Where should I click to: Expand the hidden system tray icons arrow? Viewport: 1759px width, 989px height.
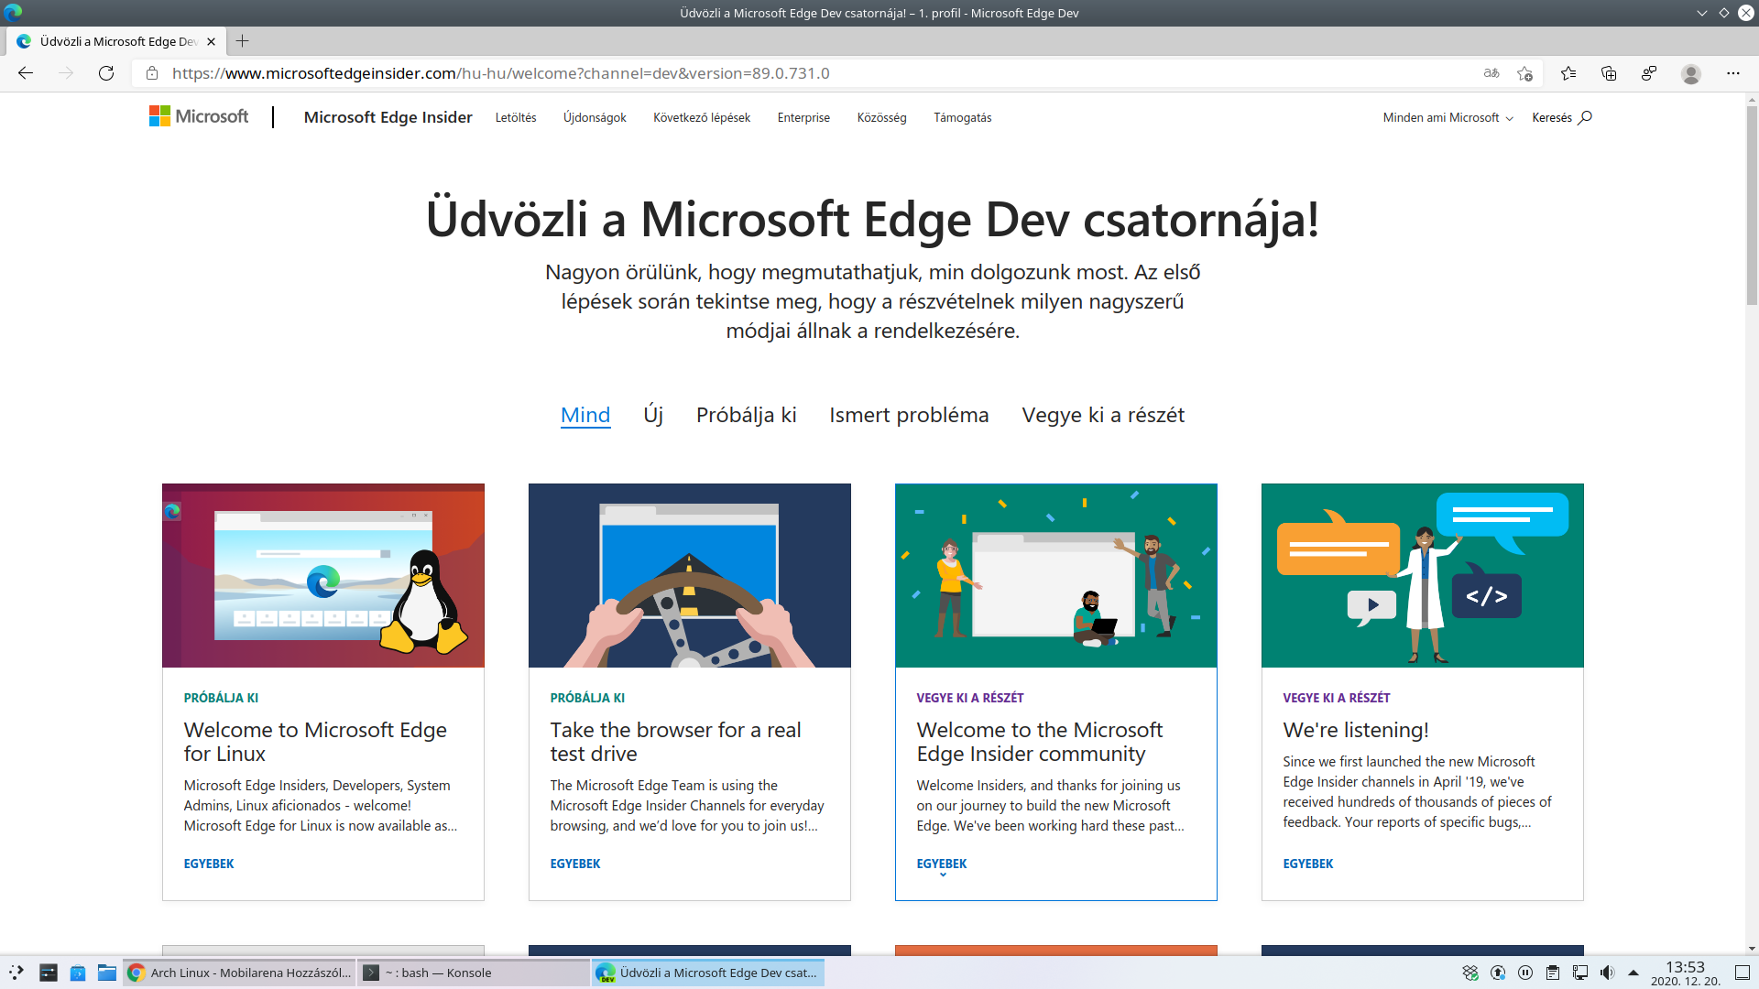click(1633, 973)
